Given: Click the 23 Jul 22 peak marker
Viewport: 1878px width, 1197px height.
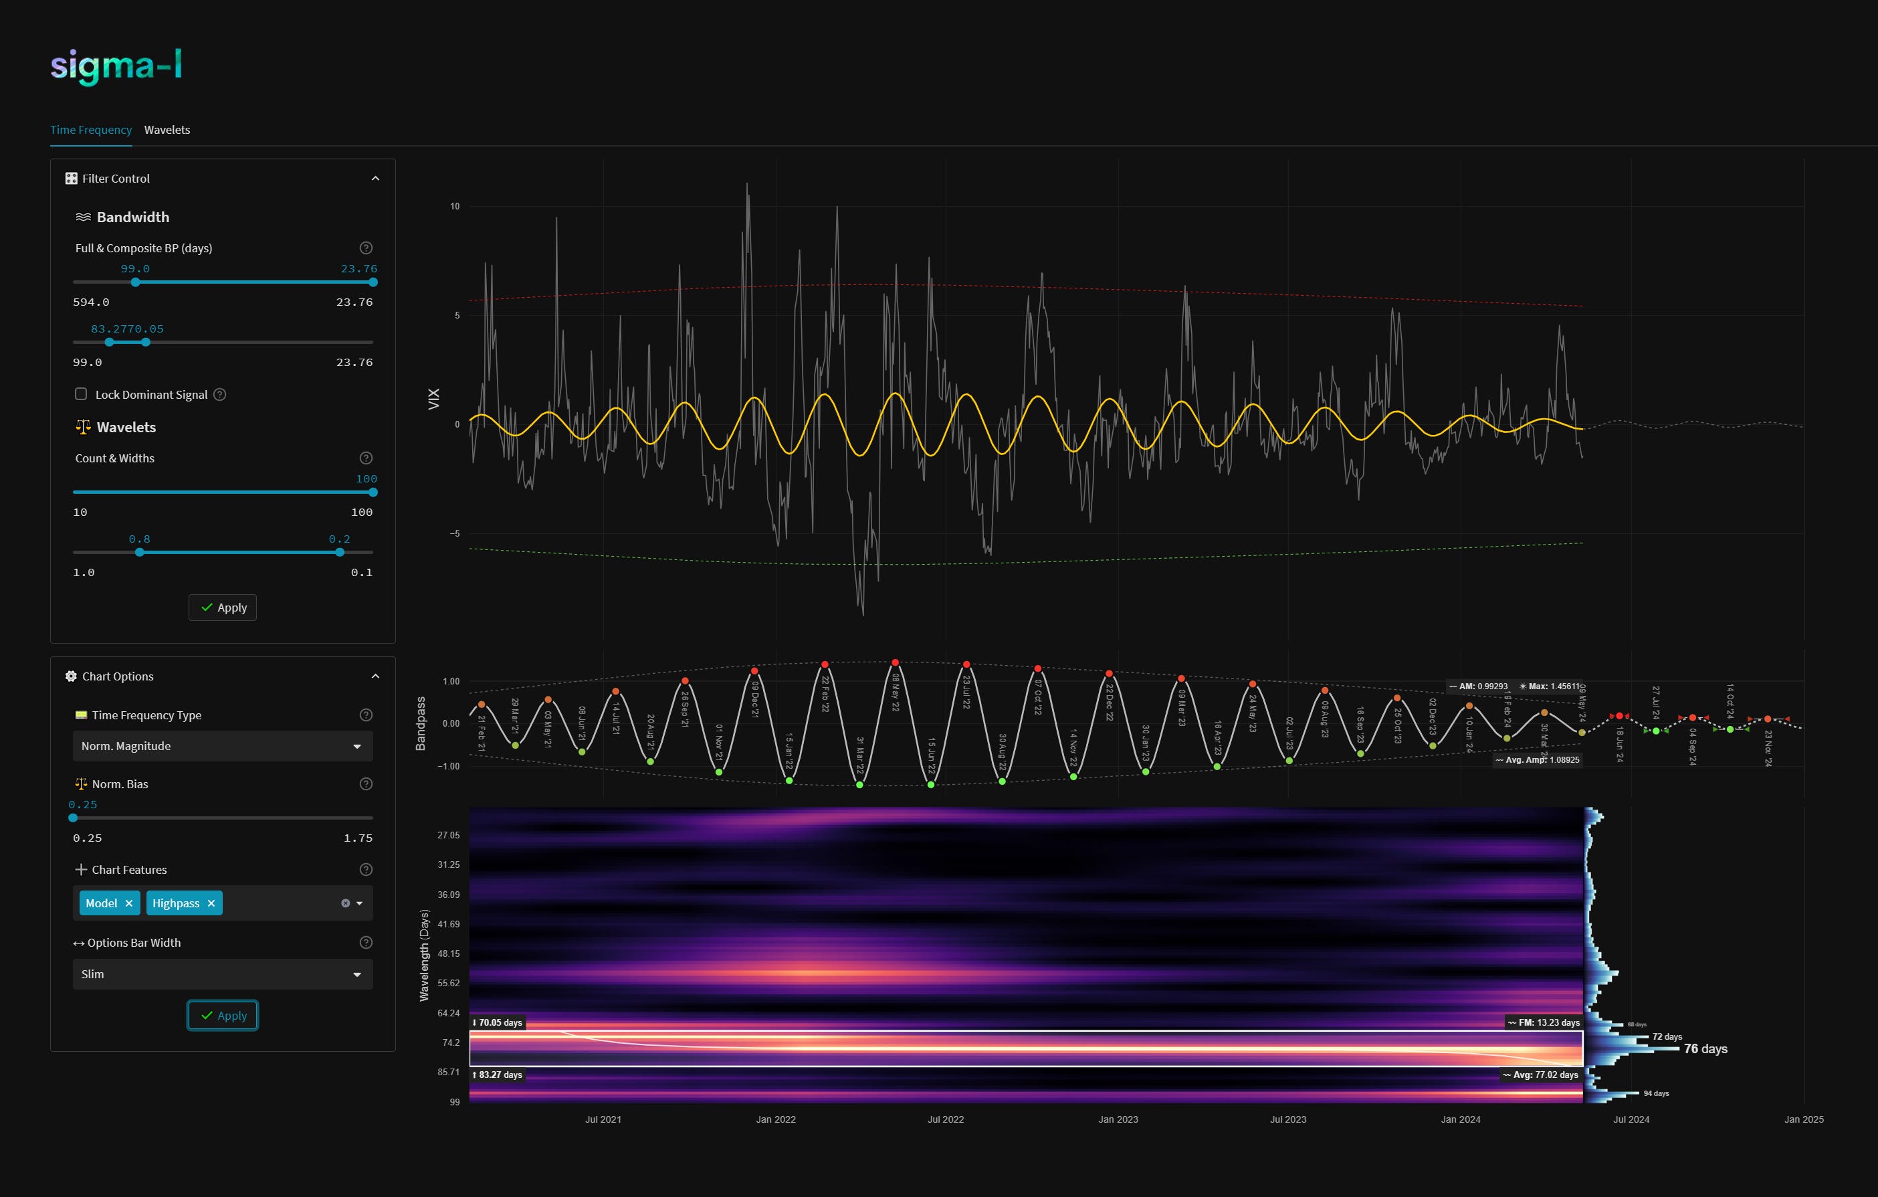Looking at the screenshot, I should pyautogui.click(x=966, y=665).
